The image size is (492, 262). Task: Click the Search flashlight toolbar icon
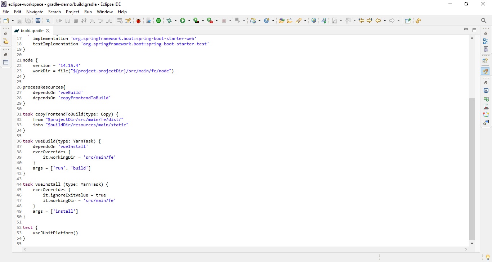point(299,21)
